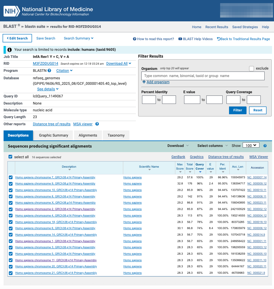Click the help icon next to Show dropdown
Screen dimensions: 274x289
(265, 146)
